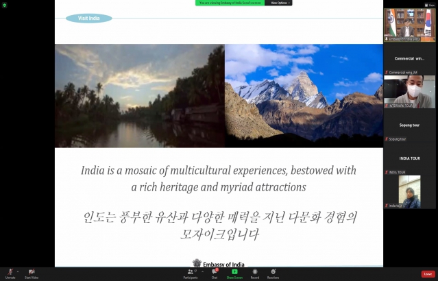Click the encryption shield icon at top left
This screenshot has height=281, width=438.
pos(4,5)
